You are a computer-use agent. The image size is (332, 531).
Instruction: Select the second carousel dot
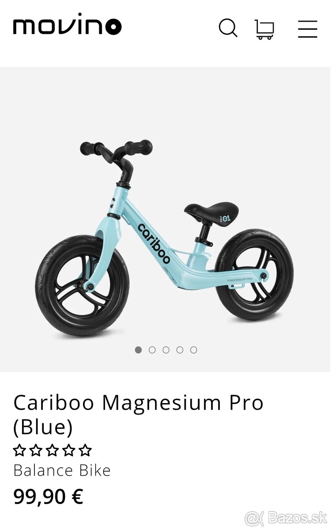click(152, 350)
